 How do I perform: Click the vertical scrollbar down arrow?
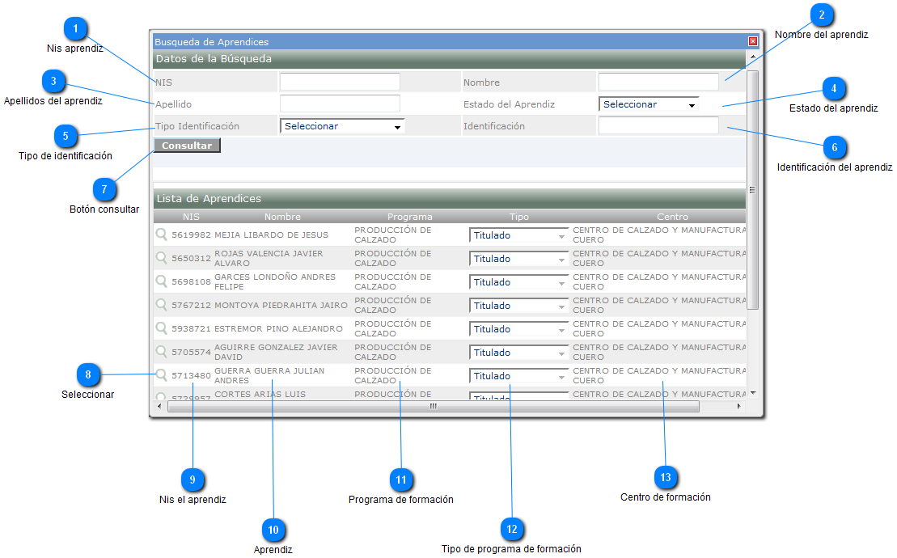click(753, 393)
